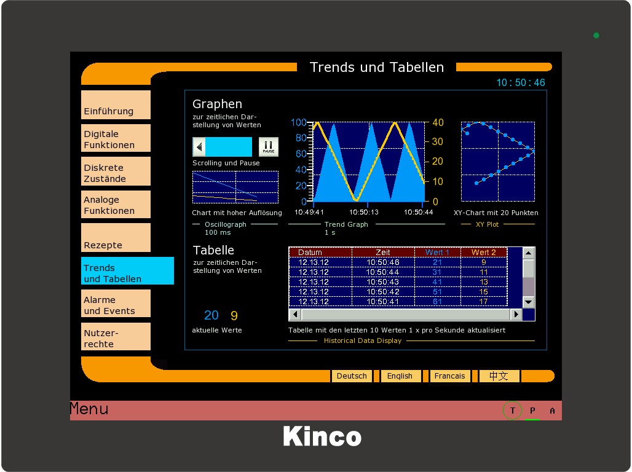
Task: Click the Wert 1 column header in the table
Action: click(438, 252)
